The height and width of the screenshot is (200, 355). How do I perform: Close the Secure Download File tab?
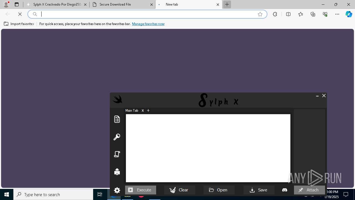[151, 4]
